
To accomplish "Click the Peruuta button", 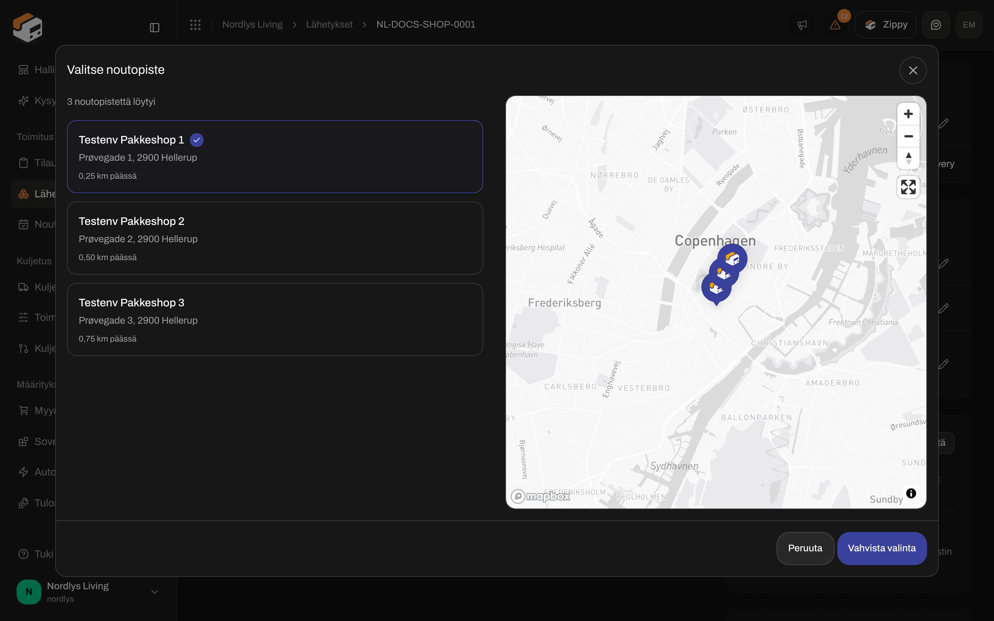I will click(x=805, y=548).
